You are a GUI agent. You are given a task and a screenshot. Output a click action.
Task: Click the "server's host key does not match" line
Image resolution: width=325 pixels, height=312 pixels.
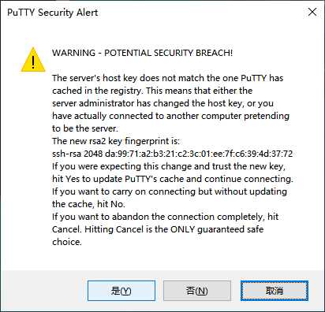pos(167,78)
